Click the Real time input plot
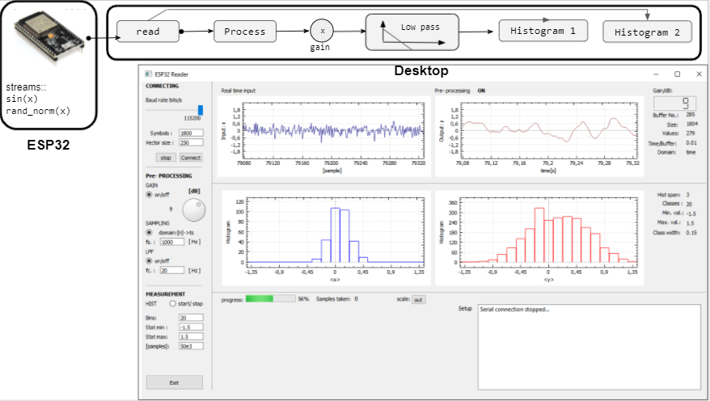Image resolution: width=710 pixels, height=401 pixels. click(322, 135)
